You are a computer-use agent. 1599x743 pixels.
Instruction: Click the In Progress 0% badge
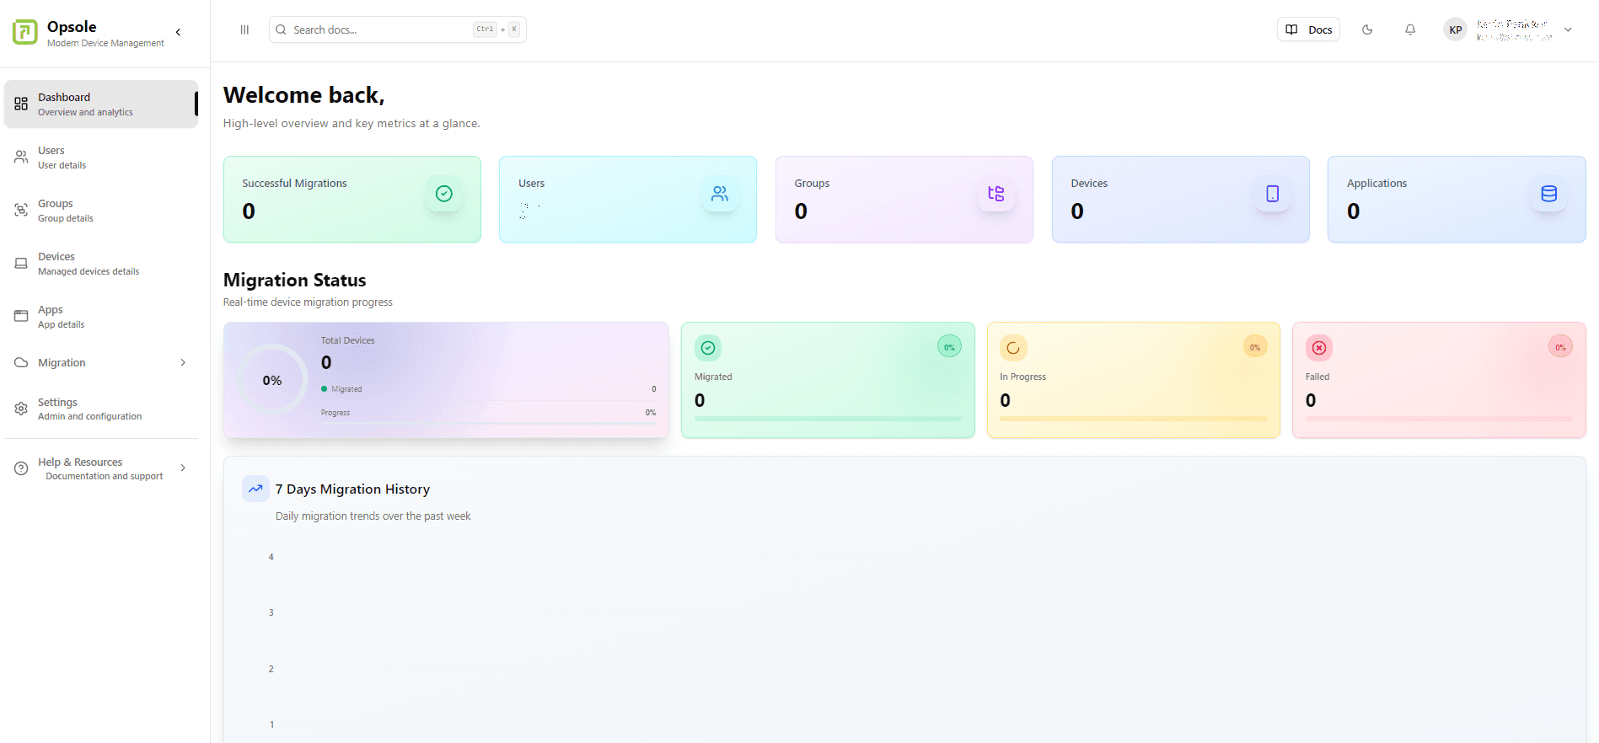1255,347
